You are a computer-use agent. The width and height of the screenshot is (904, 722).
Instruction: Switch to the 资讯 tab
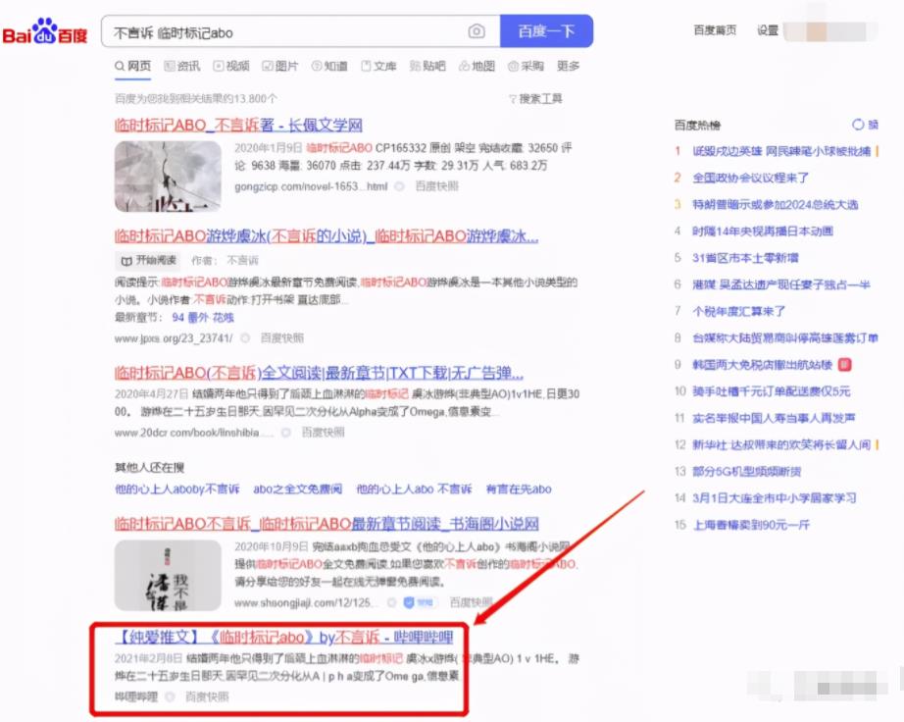(x=182, y=66)
